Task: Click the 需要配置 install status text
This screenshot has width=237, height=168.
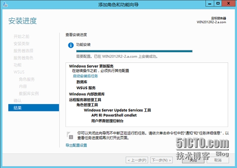Action: pos(117,57)
